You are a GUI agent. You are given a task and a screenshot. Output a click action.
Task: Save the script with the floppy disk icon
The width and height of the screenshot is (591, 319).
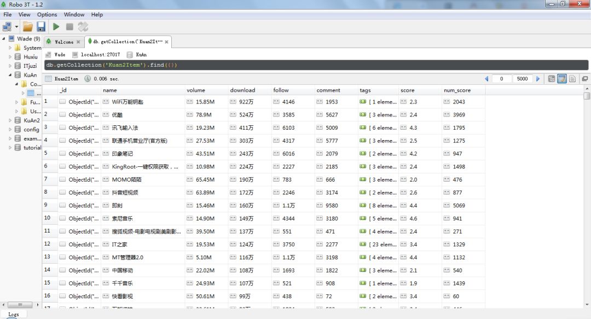(41, 26)
